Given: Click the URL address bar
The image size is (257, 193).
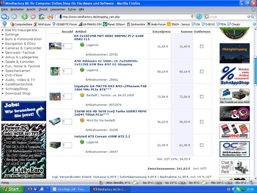Looking at the screenshot, I should pyautogui.click(x=125, y=17).
